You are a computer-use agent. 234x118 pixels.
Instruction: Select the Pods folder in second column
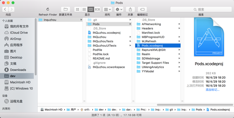tap(109, 24)
